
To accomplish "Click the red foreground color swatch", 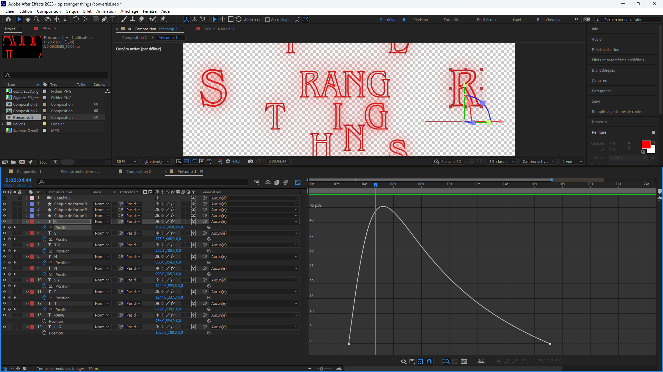I will 646,144.
